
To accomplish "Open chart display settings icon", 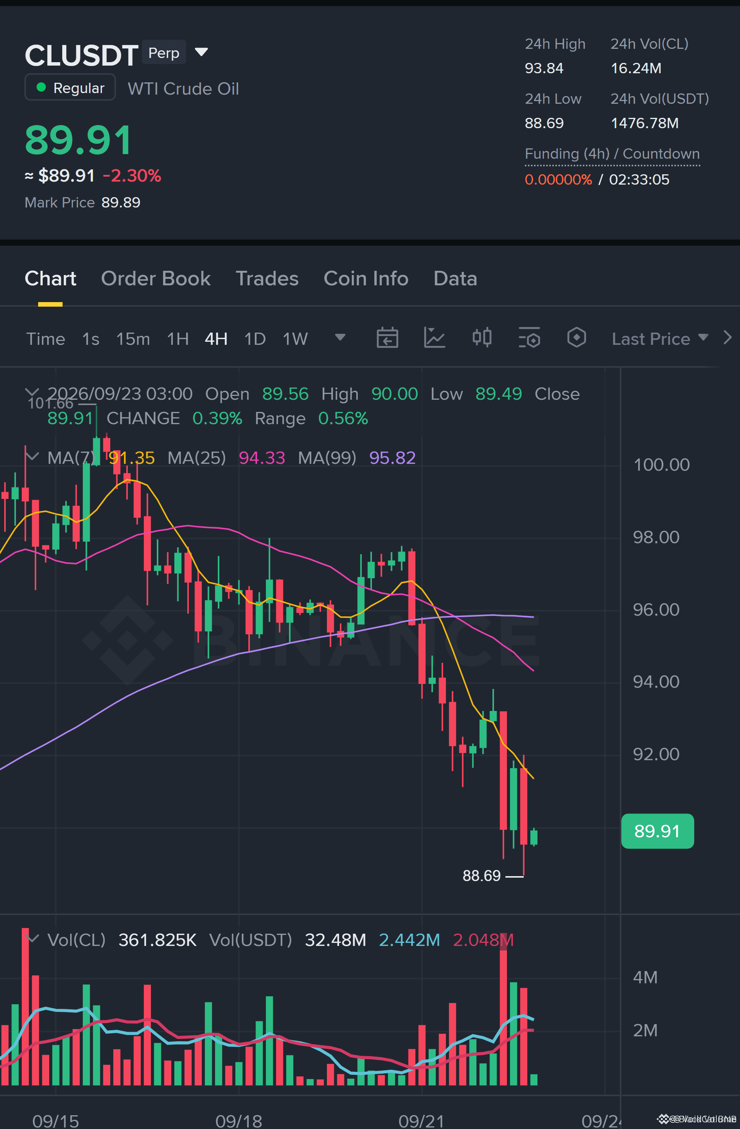I will (529, 338).
